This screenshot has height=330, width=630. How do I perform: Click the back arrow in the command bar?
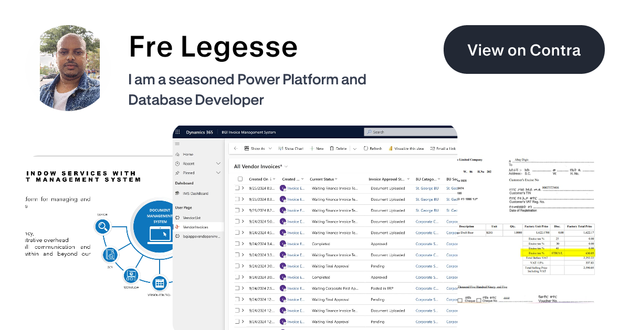(236, 149)
